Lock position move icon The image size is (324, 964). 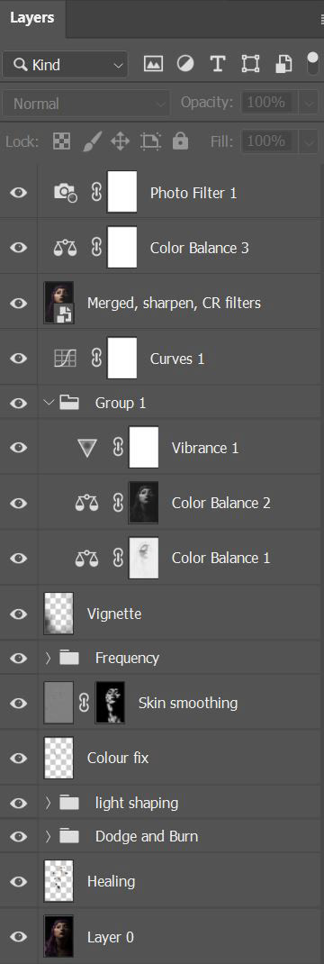pyautogui.click(x=121, y=141)
